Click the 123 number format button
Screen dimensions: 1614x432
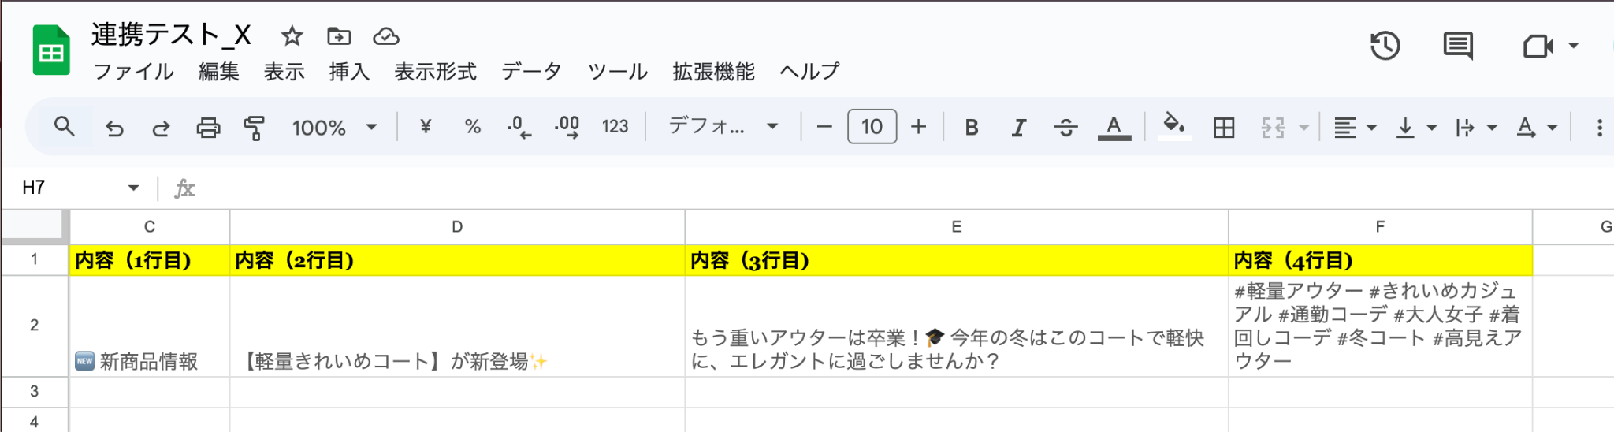615,127
